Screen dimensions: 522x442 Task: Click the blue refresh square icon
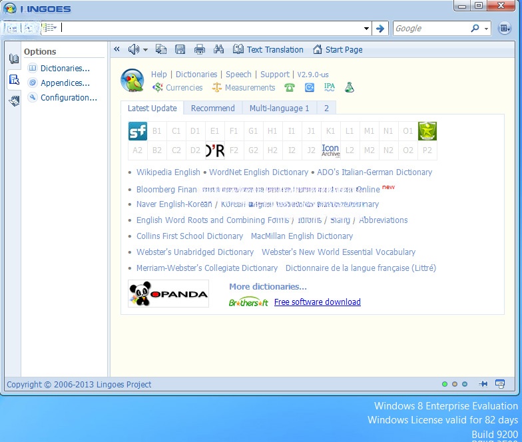309,88
